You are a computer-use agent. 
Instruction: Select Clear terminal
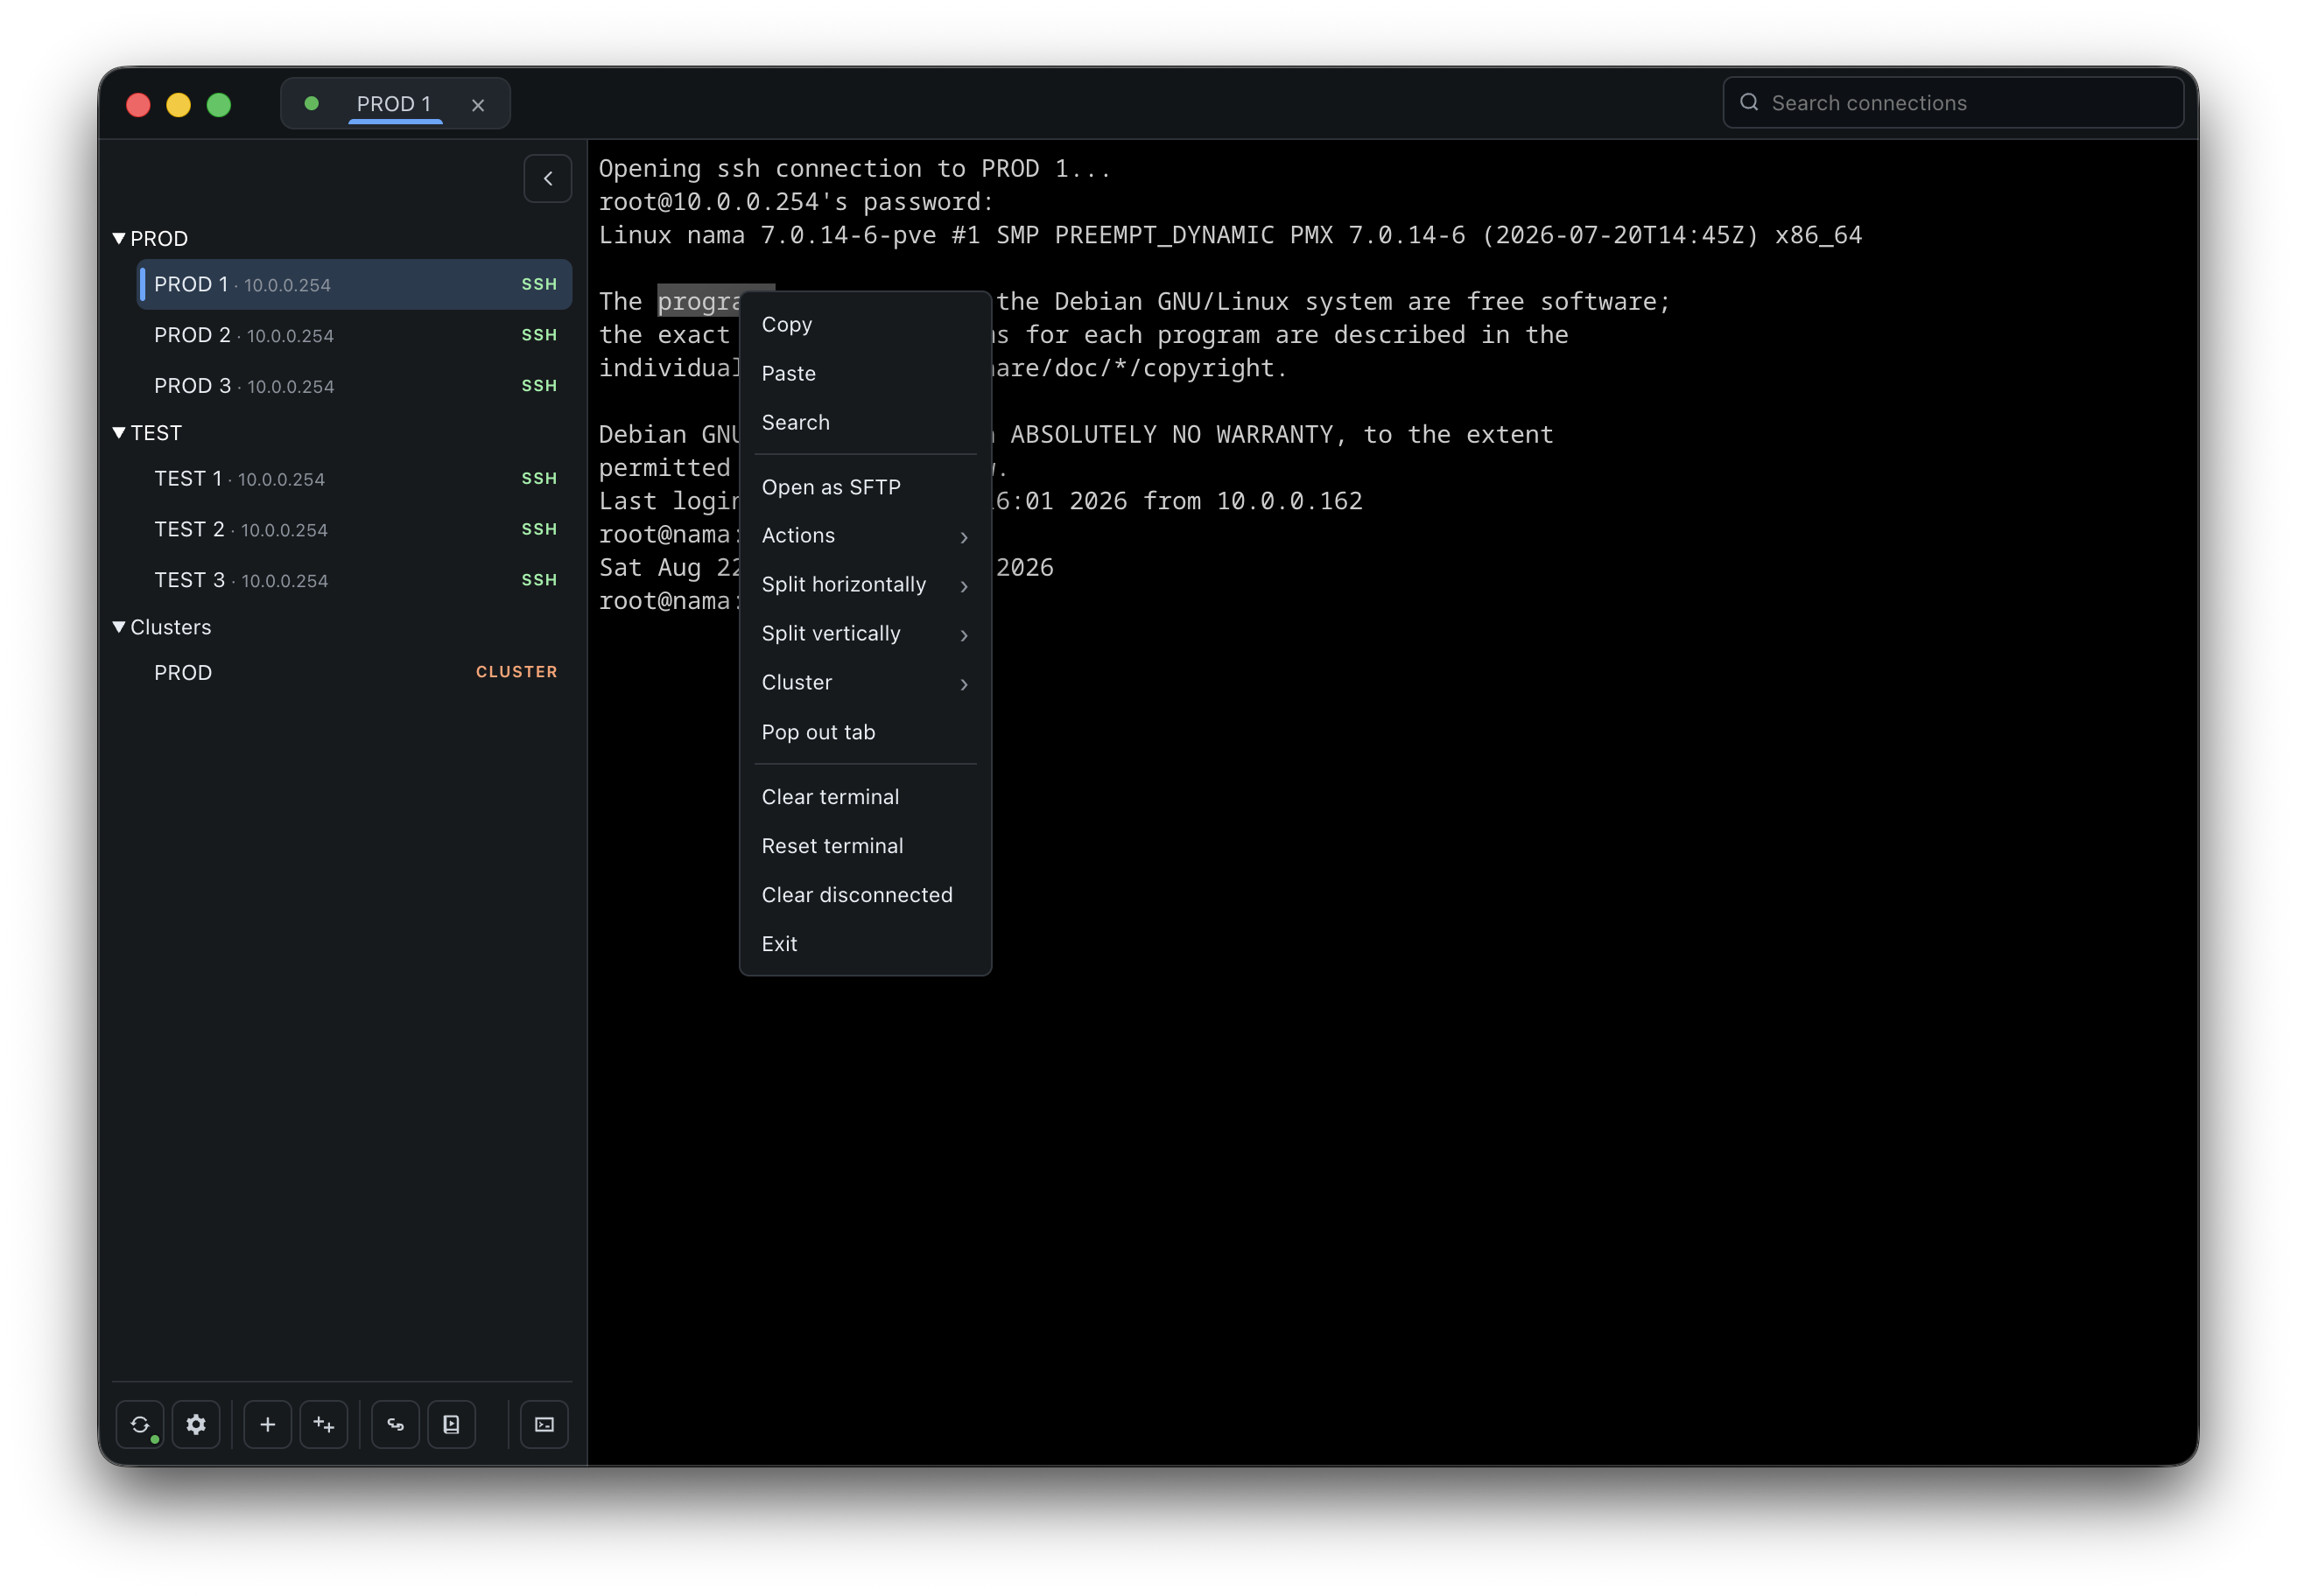tap(866, 797)
